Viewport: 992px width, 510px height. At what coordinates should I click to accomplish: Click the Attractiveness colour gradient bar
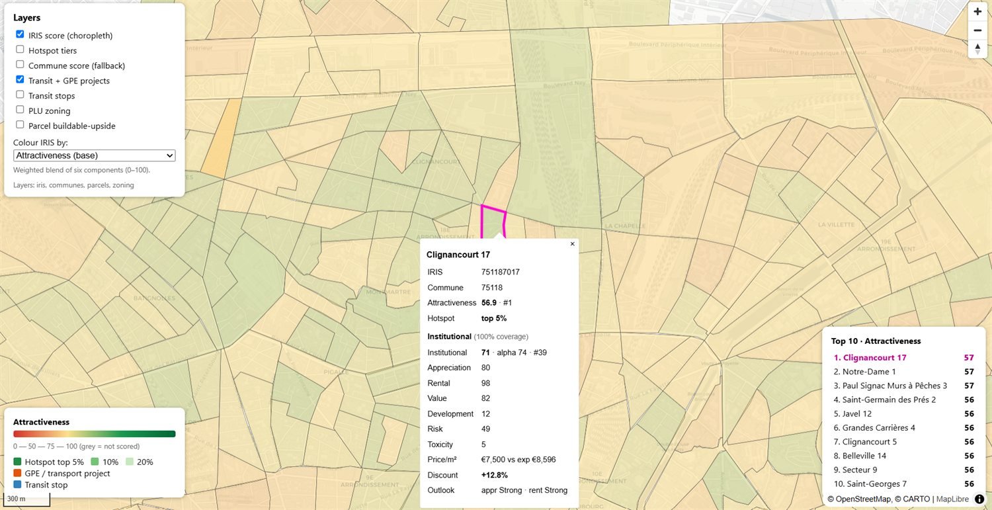tap(94, 434)
